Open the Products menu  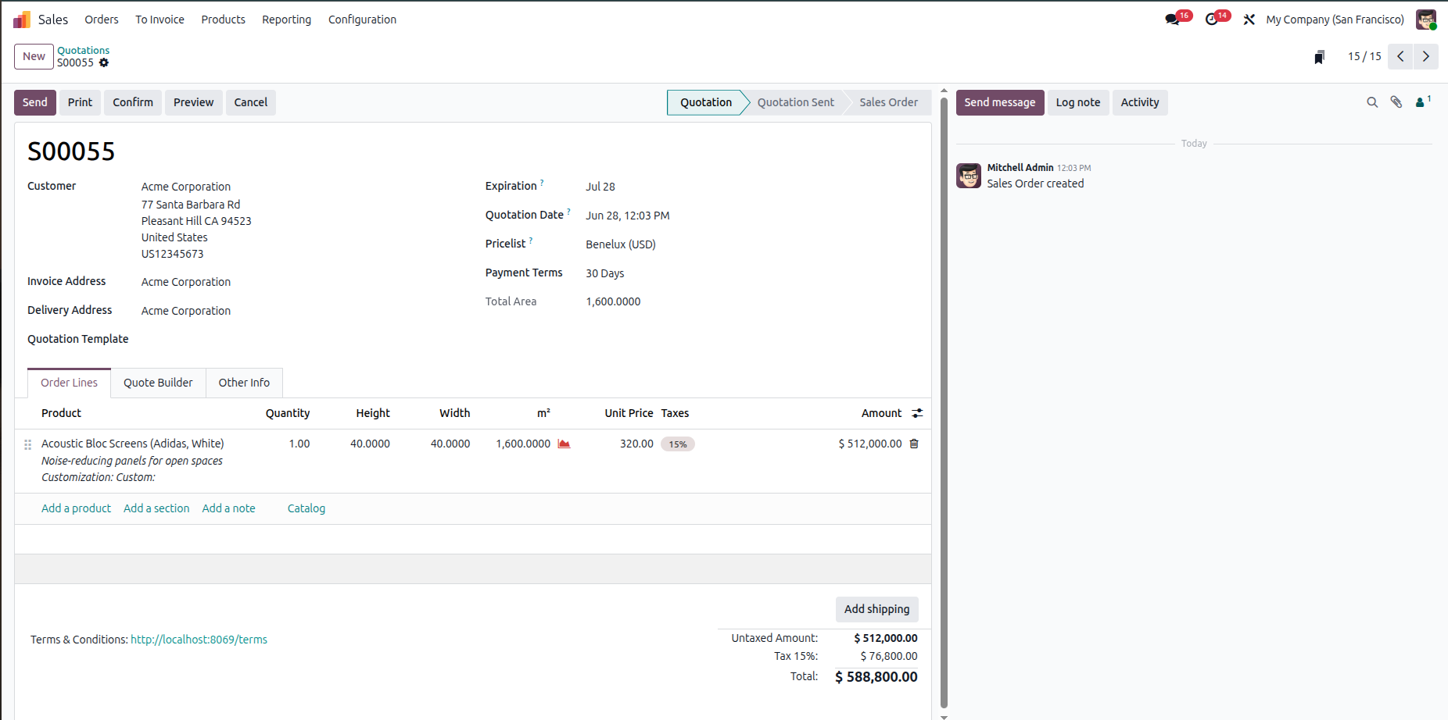pos(223,20)
